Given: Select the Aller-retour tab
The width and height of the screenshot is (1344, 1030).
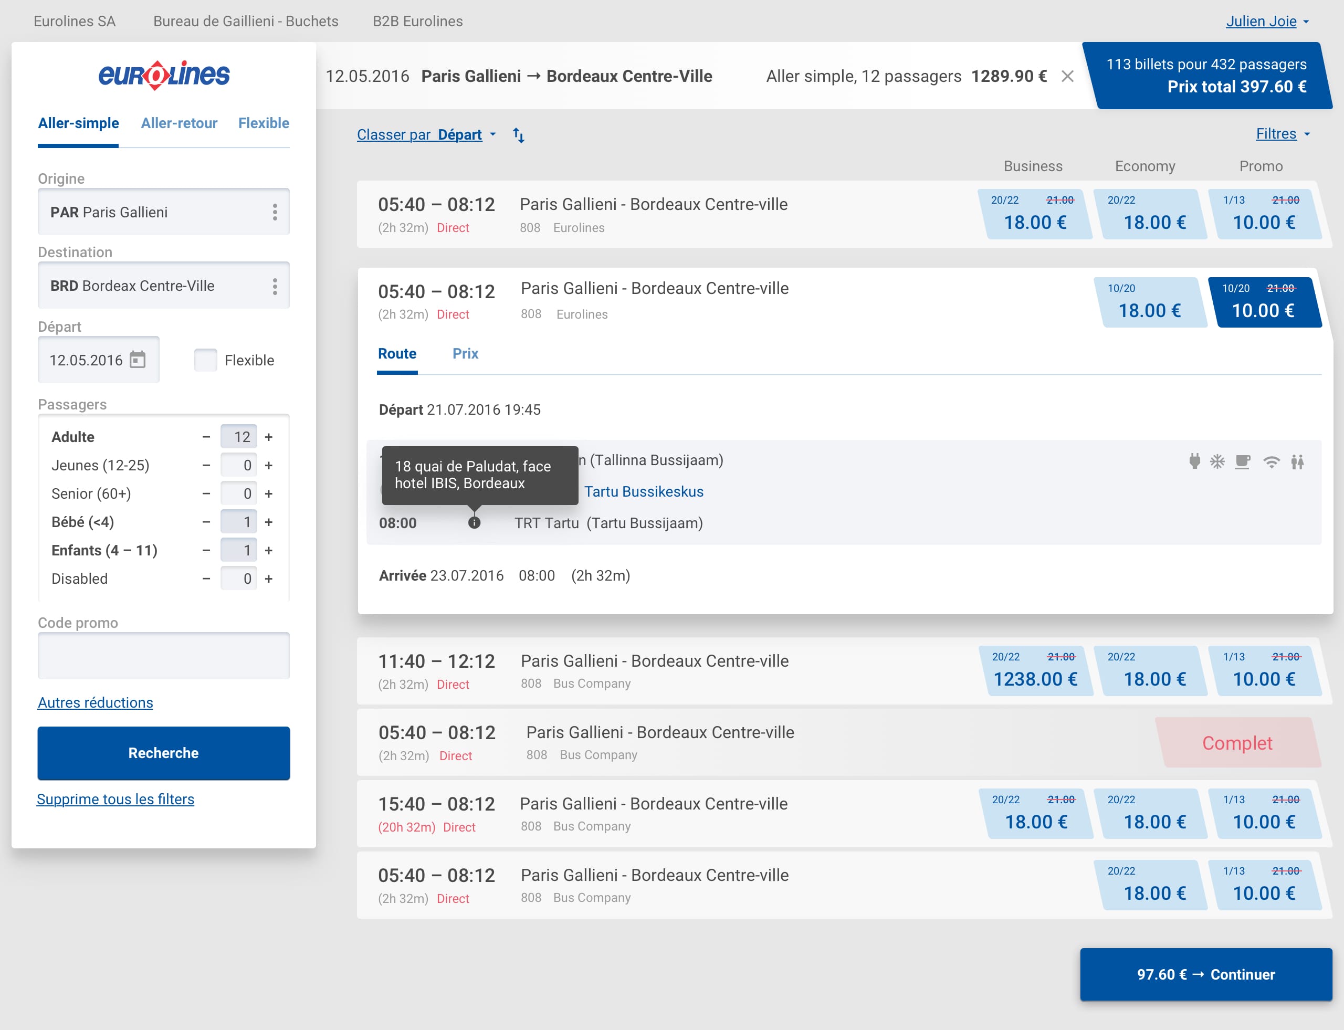Looking at the screenshot, I should tap(179, 123).
